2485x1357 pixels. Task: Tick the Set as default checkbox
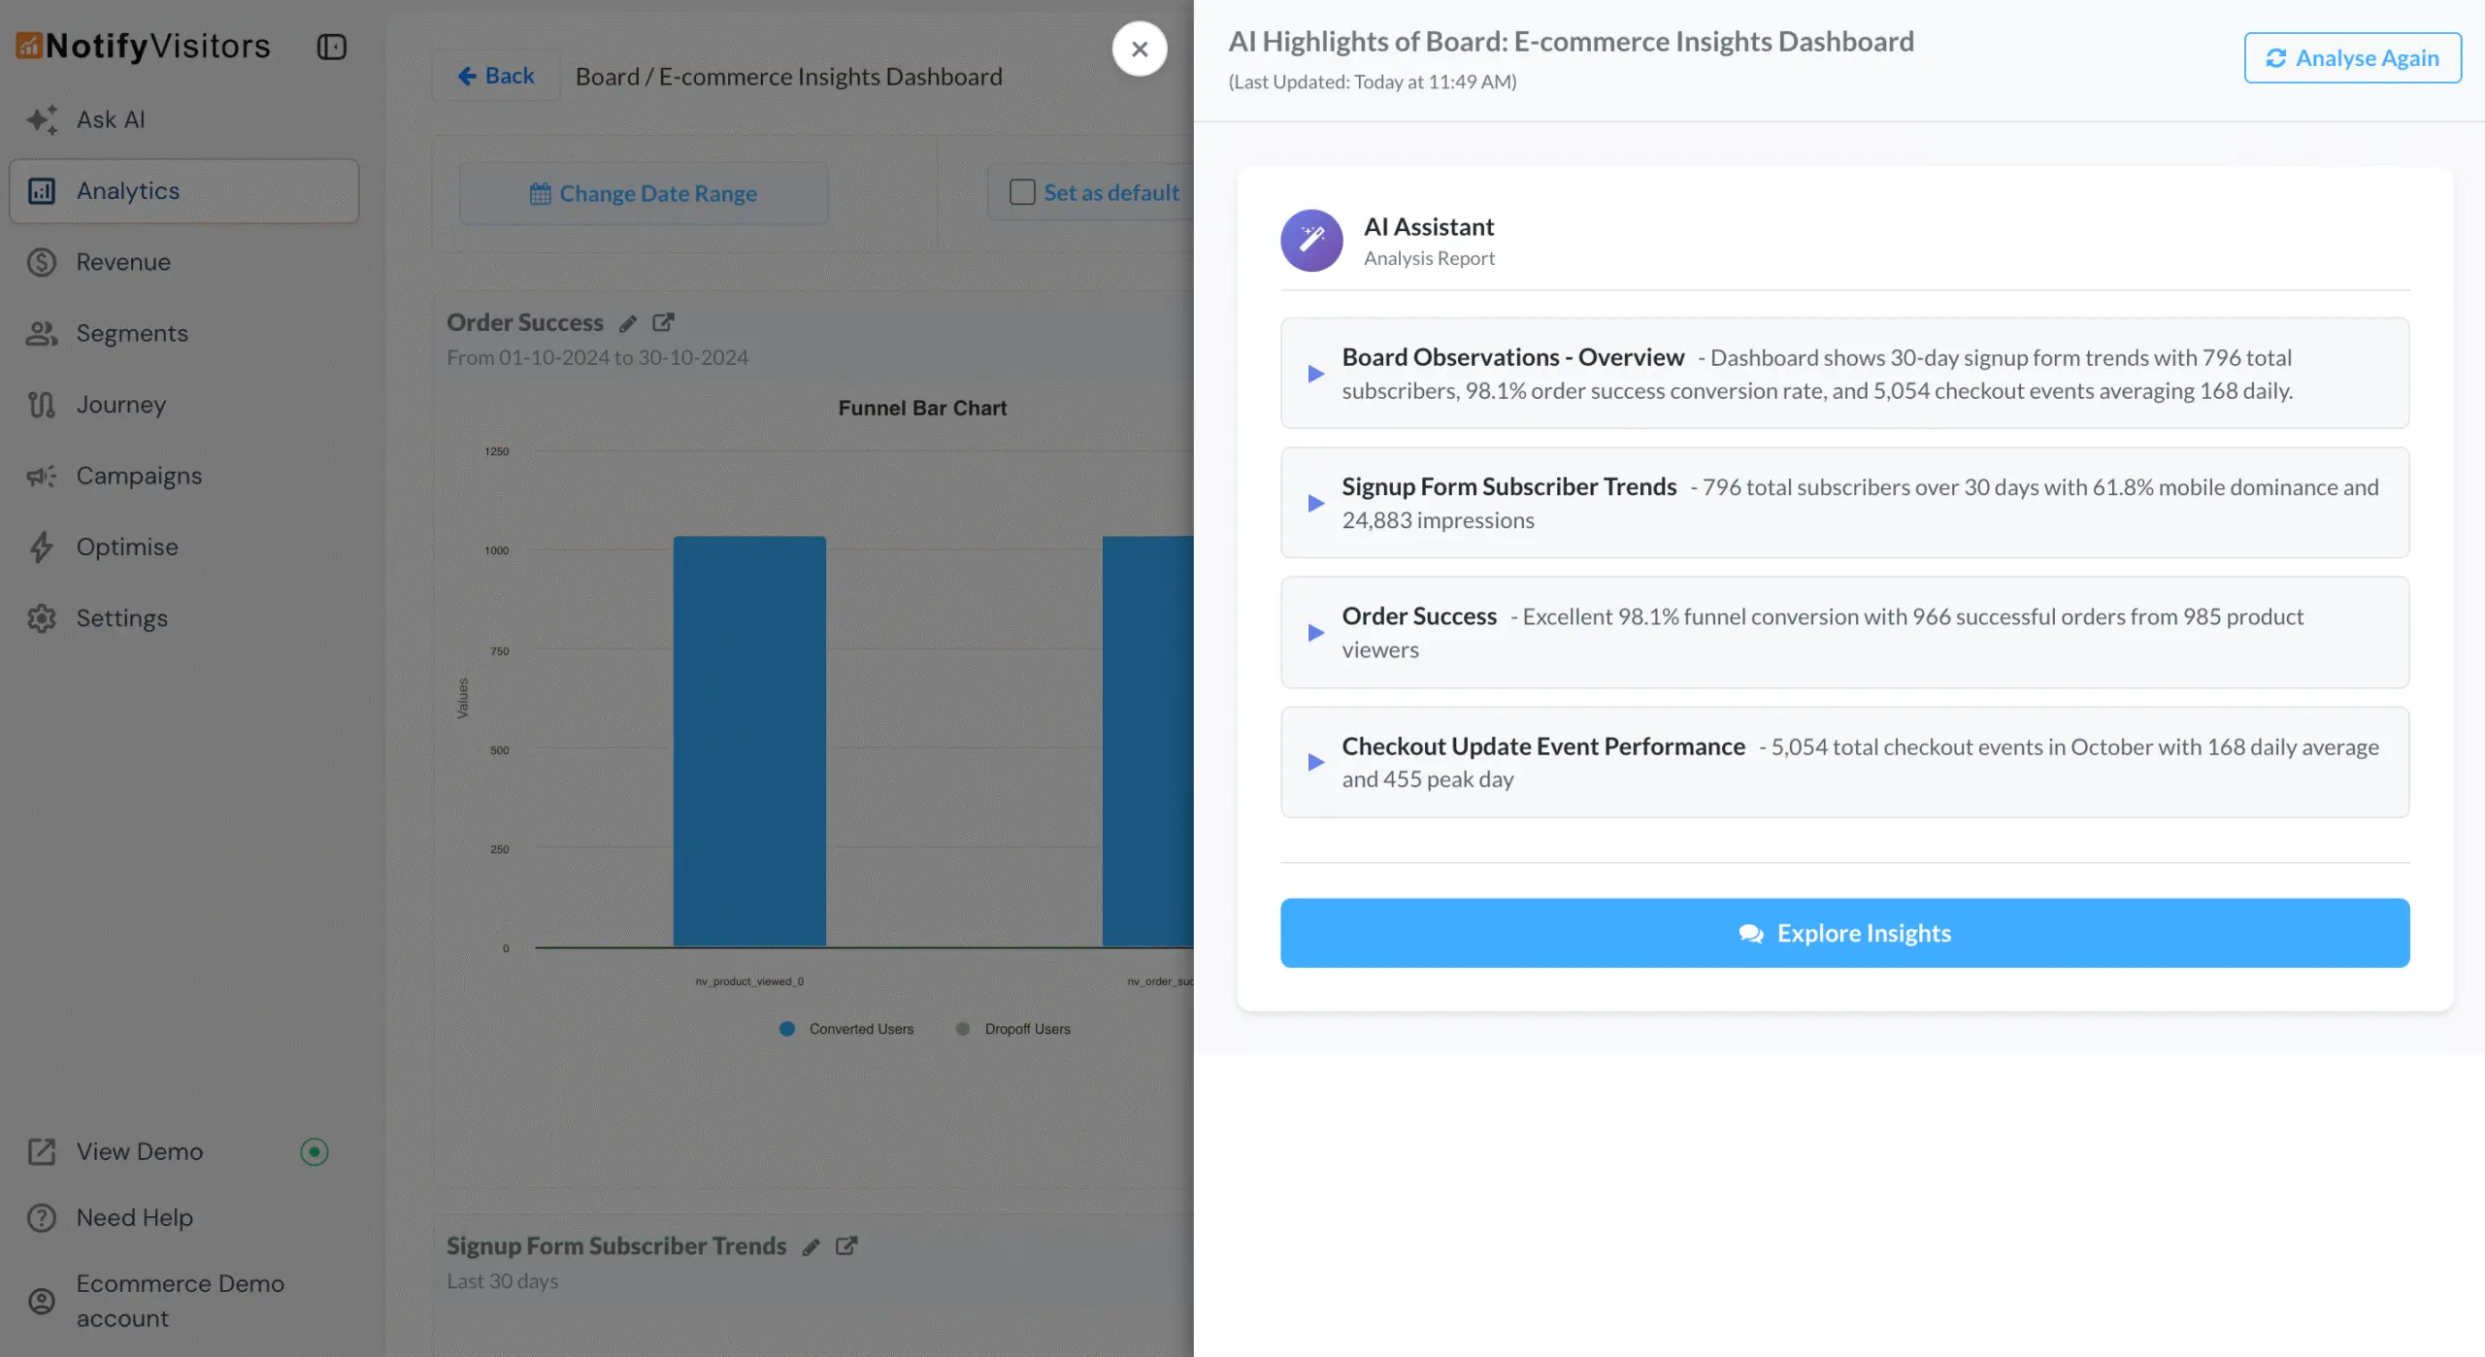[1021, 192]
